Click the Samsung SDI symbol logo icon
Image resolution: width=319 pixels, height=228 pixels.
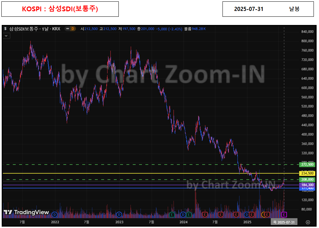tap(5, 29)
